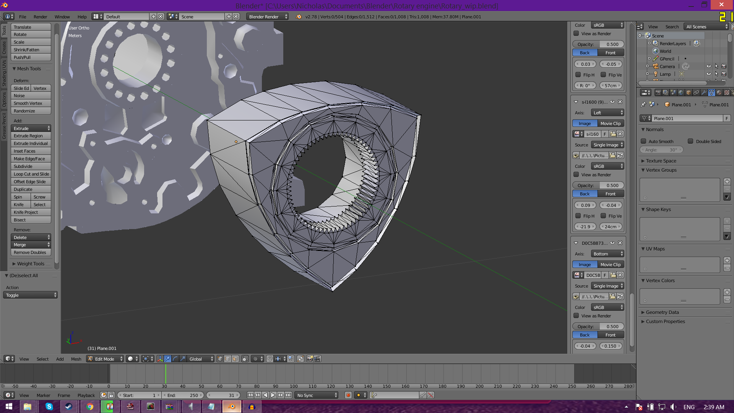
Task: Jump to the start frame
Action: point(250,395)
